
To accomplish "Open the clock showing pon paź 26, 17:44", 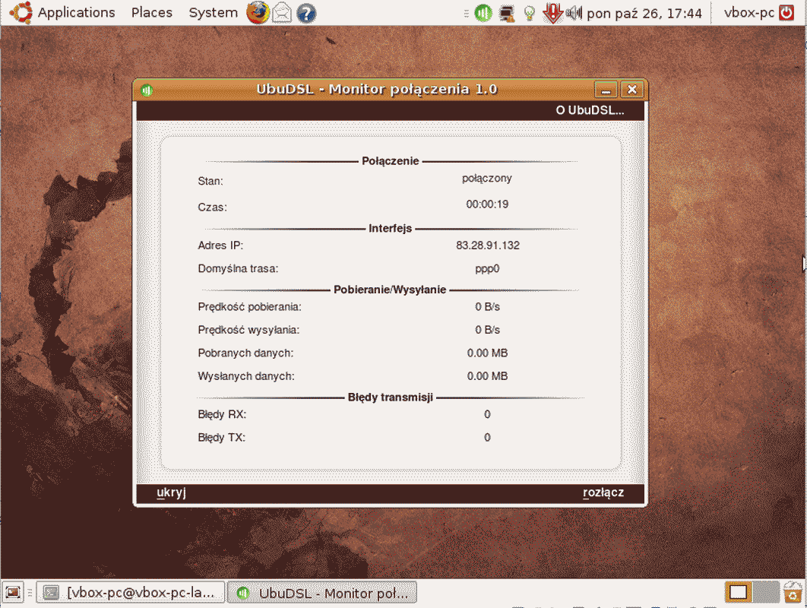I will pyautogui.click(x=644, y=13).
